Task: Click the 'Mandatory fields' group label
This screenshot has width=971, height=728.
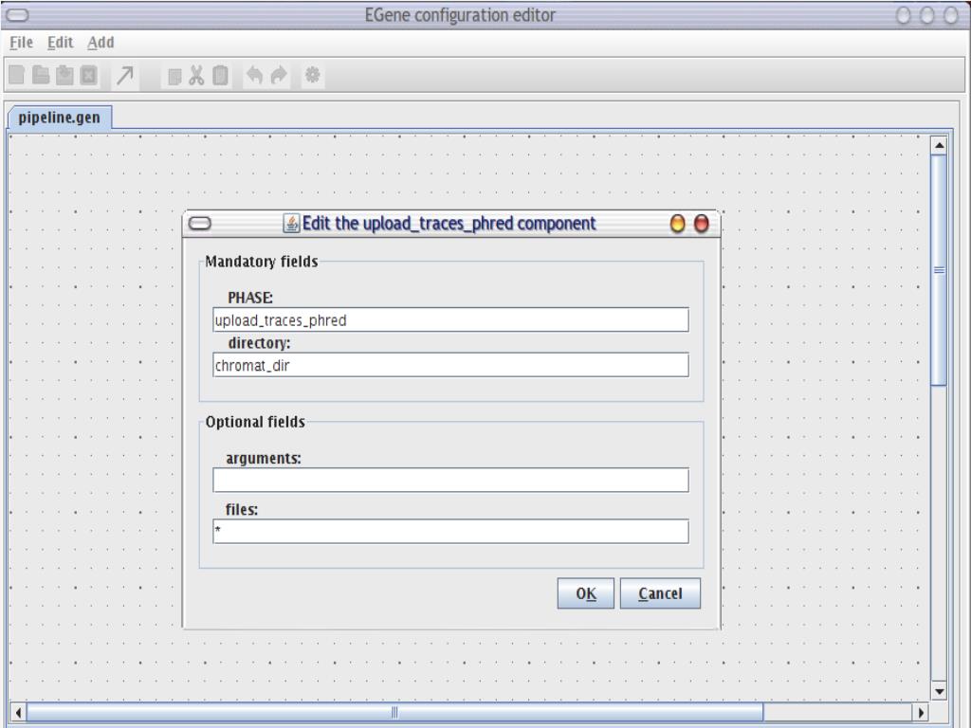Action: [x=262, y=262]
